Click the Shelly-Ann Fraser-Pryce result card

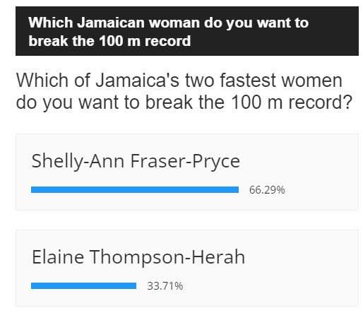(187, 172)
